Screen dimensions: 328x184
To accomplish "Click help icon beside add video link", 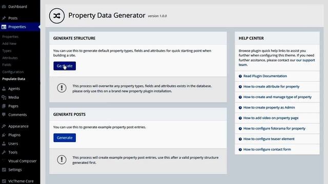I will point(240,118).
